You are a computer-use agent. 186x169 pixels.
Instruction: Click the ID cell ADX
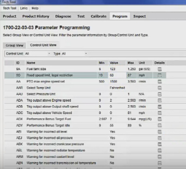19,119
